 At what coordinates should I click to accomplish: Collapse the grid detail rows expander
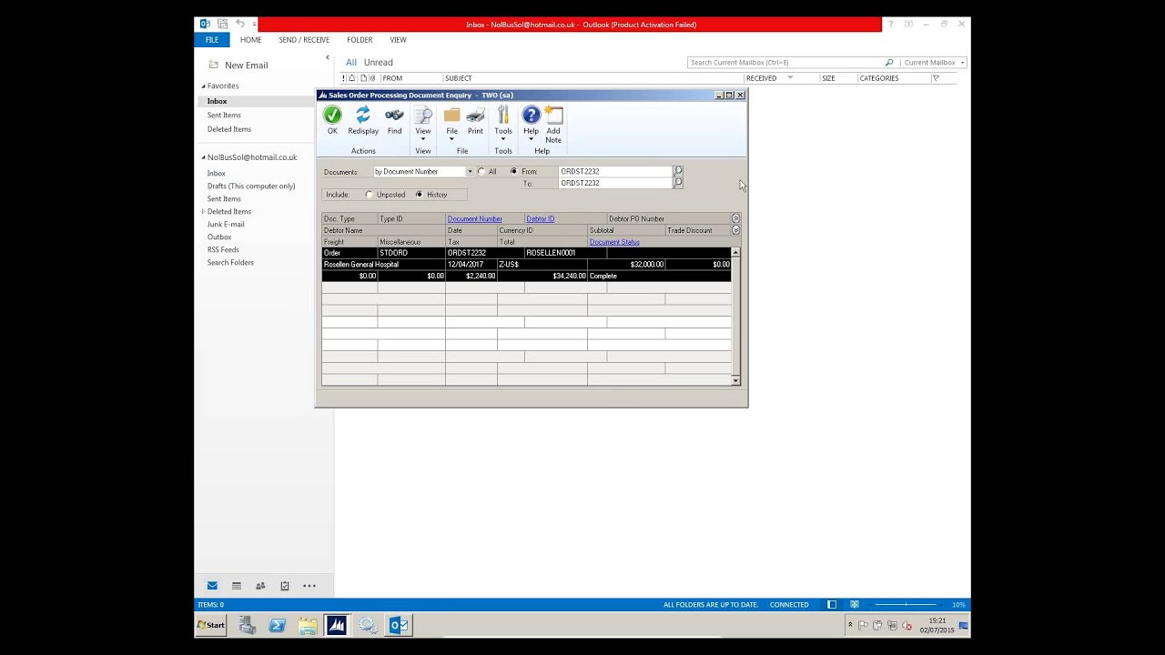[x=736, y=218]
